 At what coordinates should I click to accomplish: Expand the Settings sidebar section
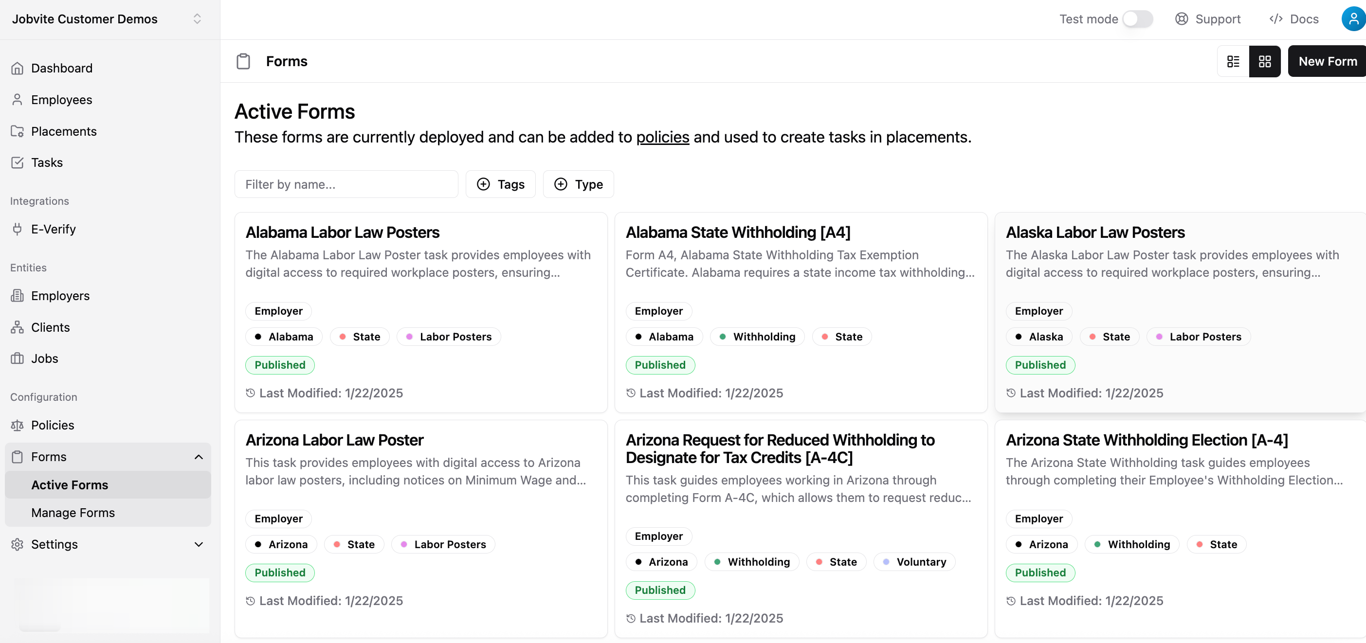[199, 544]
